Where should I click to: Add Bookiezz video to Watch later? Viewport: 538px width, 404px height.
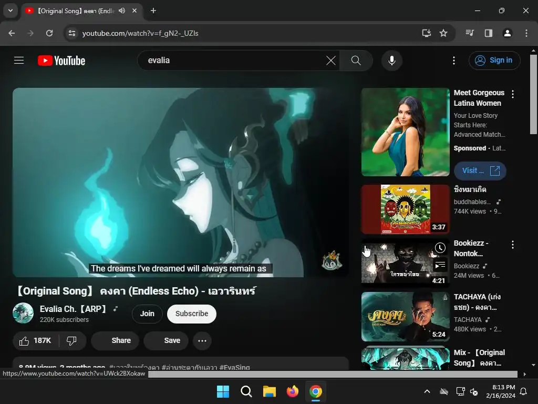click(440, 248)
